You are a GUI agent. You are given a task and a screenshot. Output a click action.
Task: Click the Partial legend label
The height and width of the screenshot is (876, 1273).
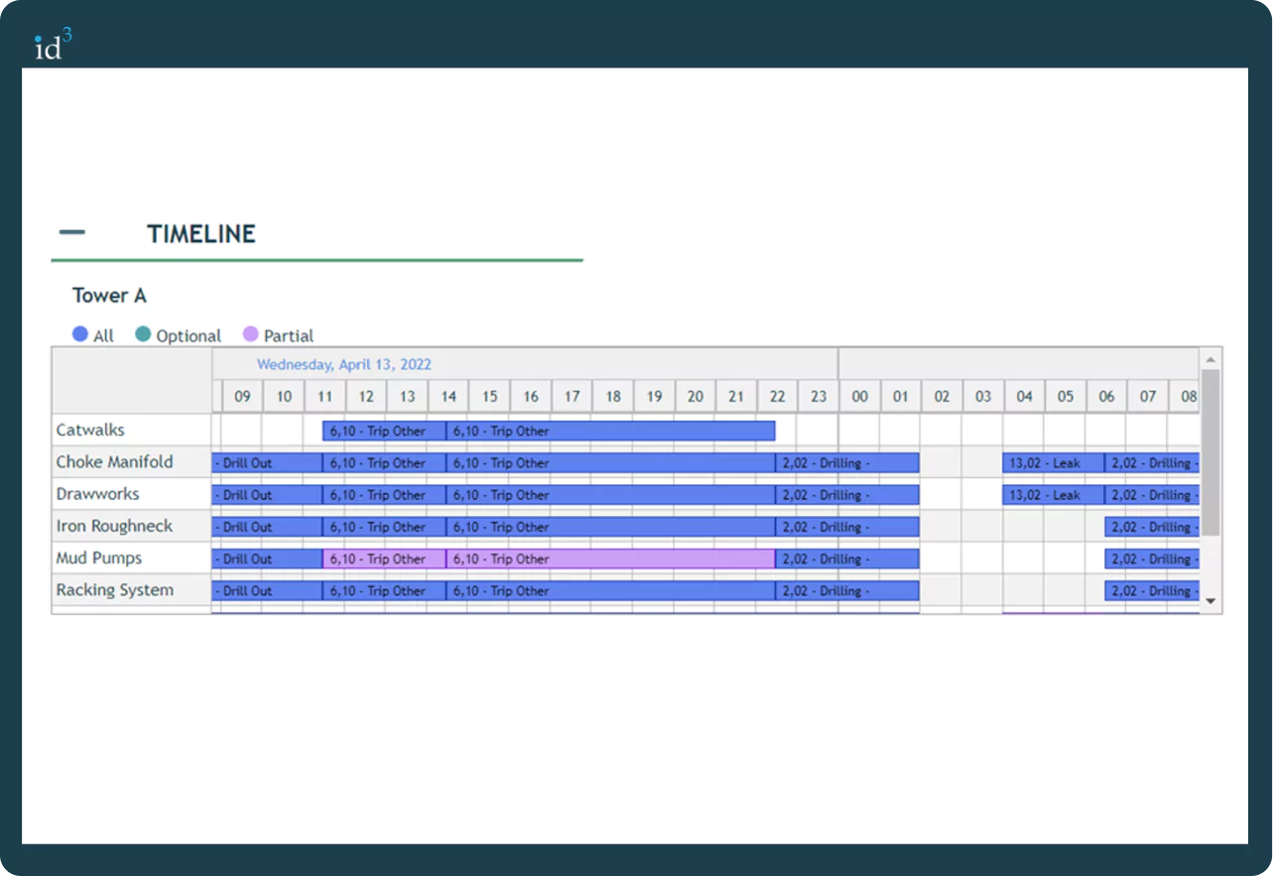[289, 336]
